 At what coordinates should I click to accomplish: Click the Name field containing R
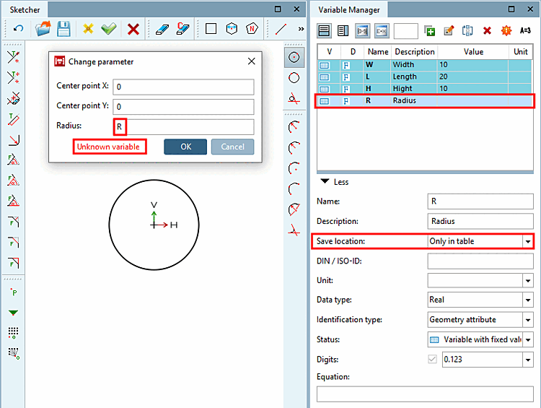click(x=480, y=201)
